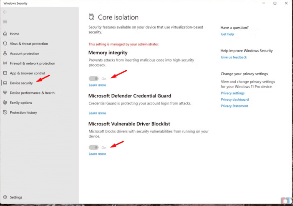Click the Virus & threat protection shield icon
Image resolution: width=293 pixels, height=206 pixels.
pyautogui.click(x=5, y=44)
